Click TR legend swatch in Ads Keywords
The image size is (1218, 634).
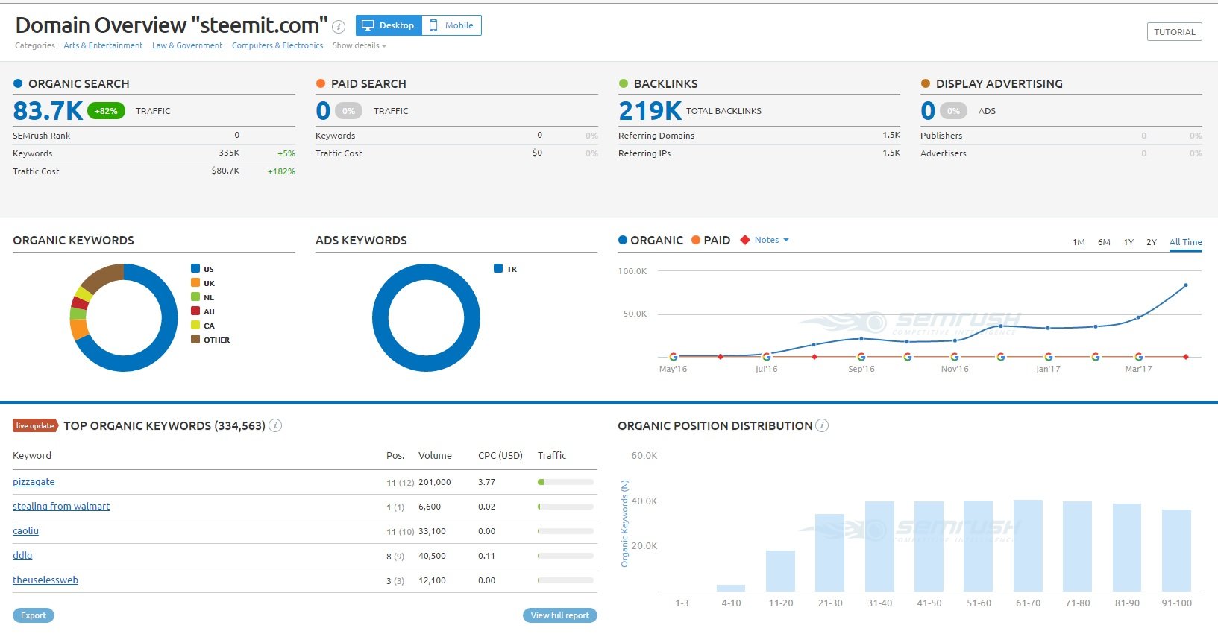tap(498, 268)
